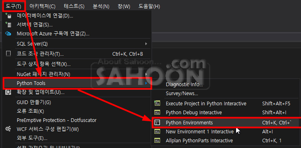Open the Python Tools submenu
This screenshot has height=148, width=301.
[x=77, y=83]
